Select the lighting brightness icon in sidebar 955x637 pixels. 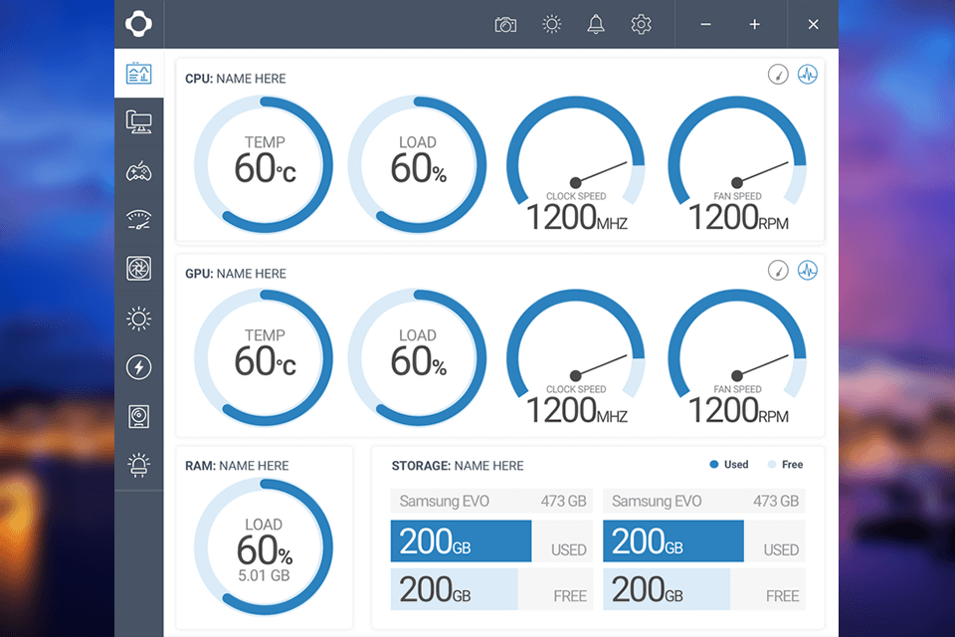(139, 318)
